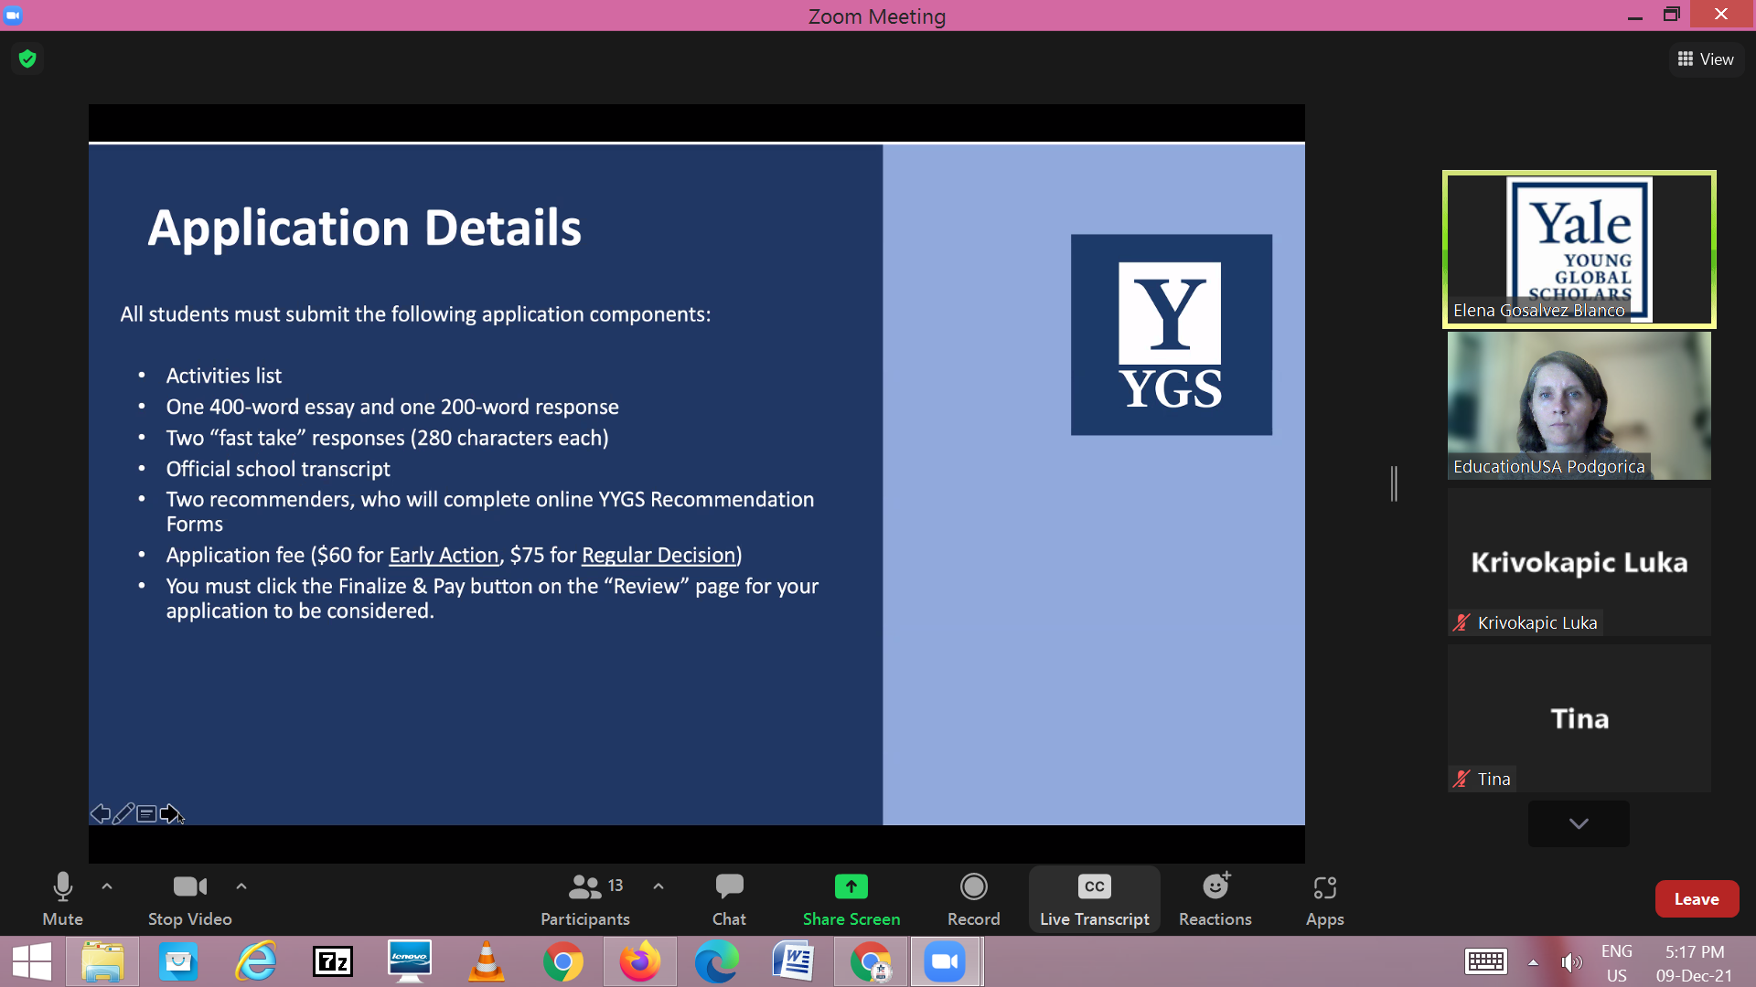The width and height of the screenshot is (1756, 987).
Task: Open the Chat panel
Action: [x=729, y=899]
